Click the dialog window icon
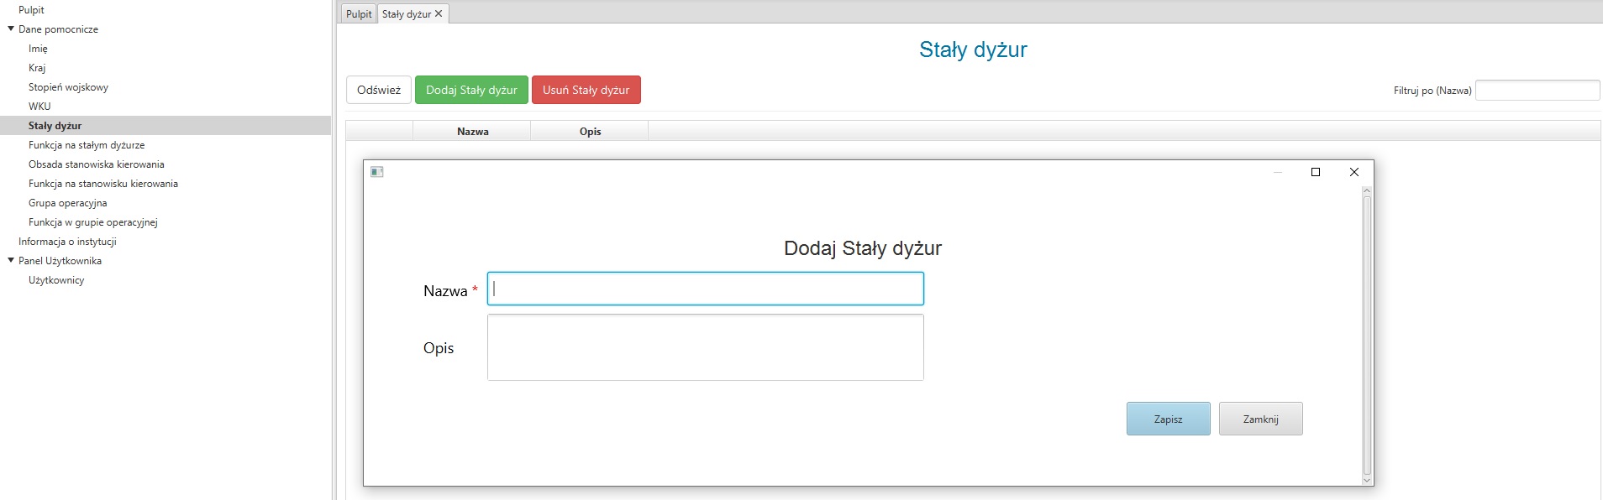The image size is (1603, 500). (377, 172)
